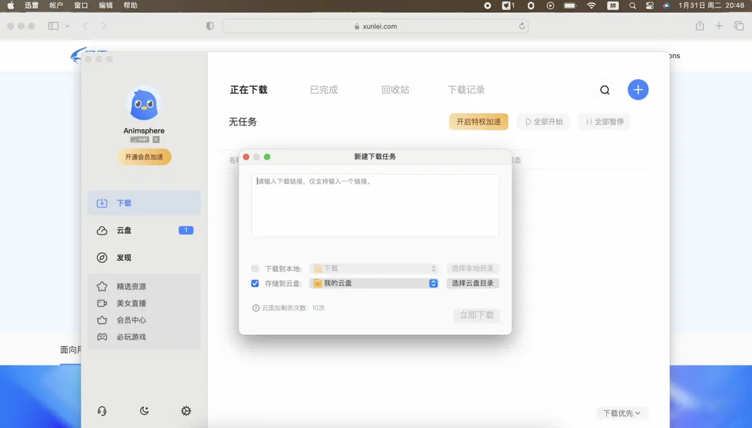752x428 pixels.
Task: Open the 帐户 menu
Action: [x=56, y=6]
